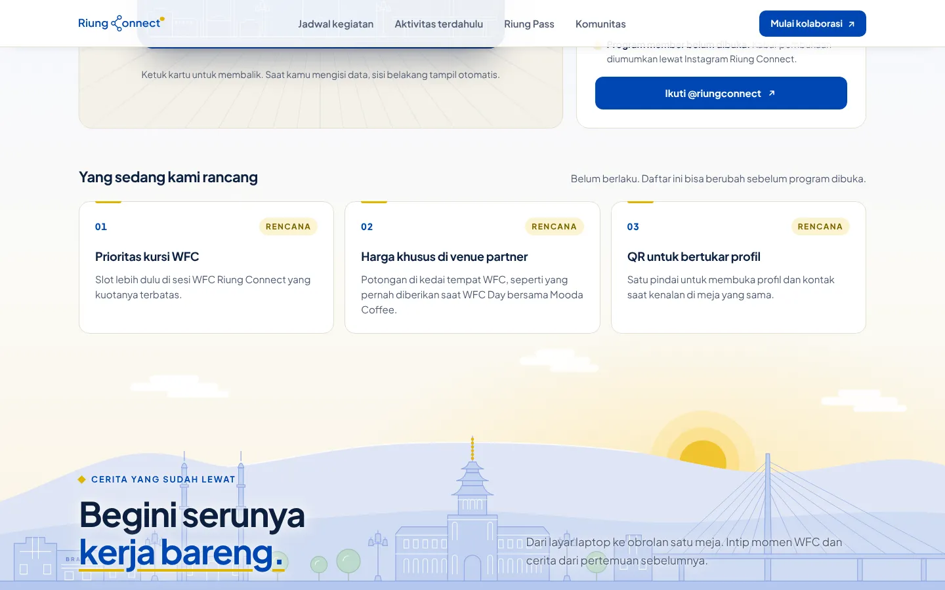This screenshot has width=945, height=590.
Task: Click the 03 number label
Action: 633,227
